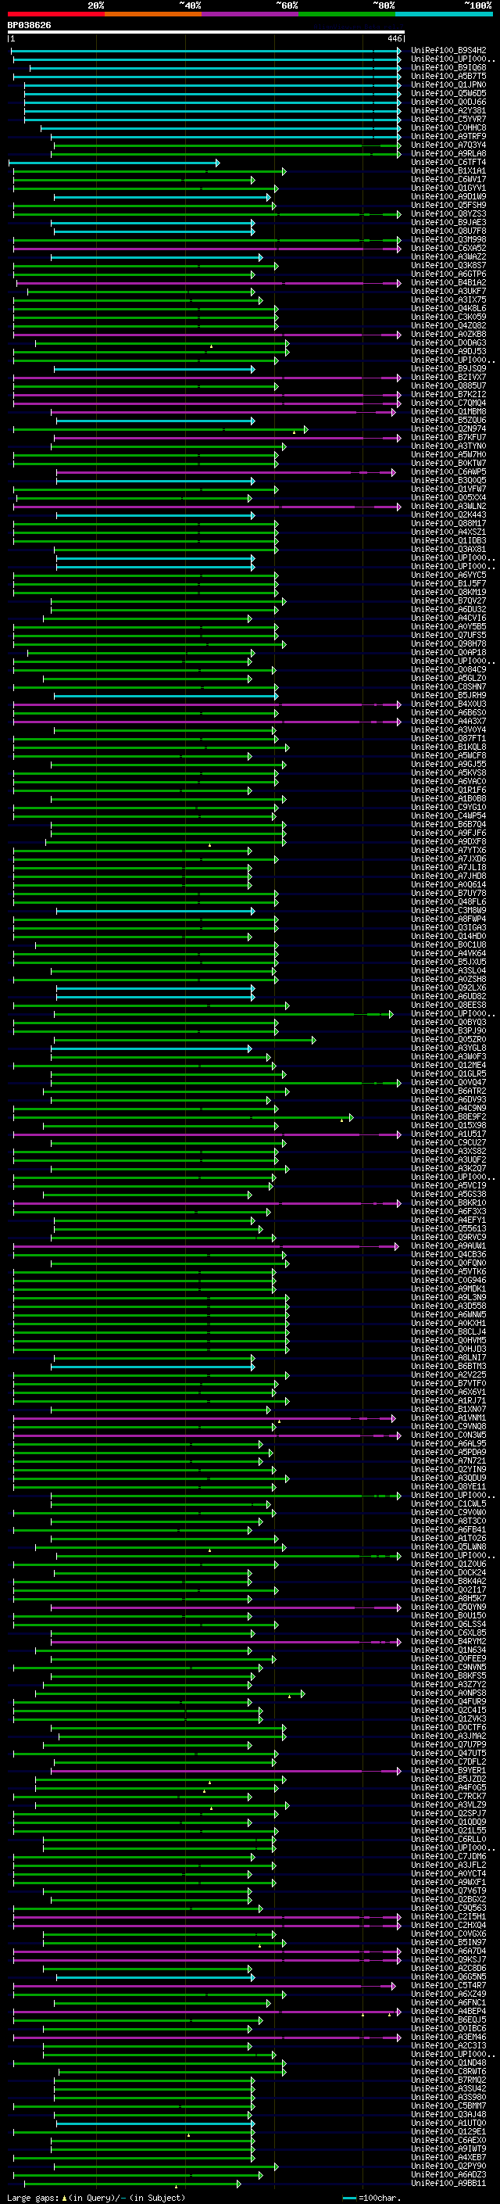Click the green ~80% identity legend segment
Image resolution: width=500 pixels, height=2204 pixels.
(x=347, y=14)
